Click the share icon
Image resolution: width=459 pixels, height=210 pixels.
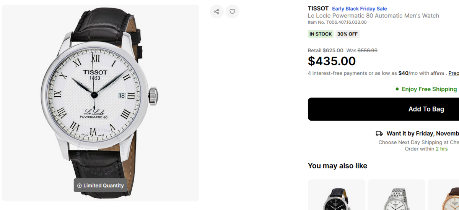point(216,11)
